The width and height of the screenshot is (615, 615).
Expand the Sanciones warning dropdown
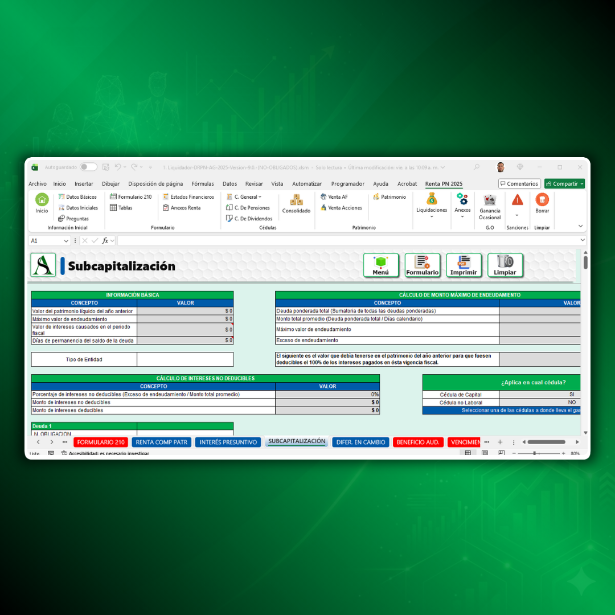pos(517,215)
